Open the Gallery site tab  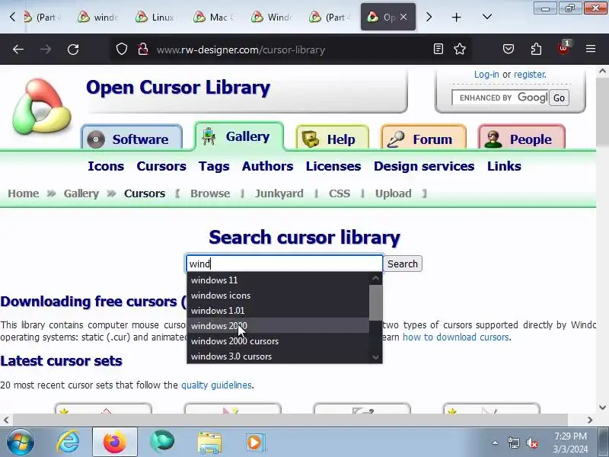239,136
